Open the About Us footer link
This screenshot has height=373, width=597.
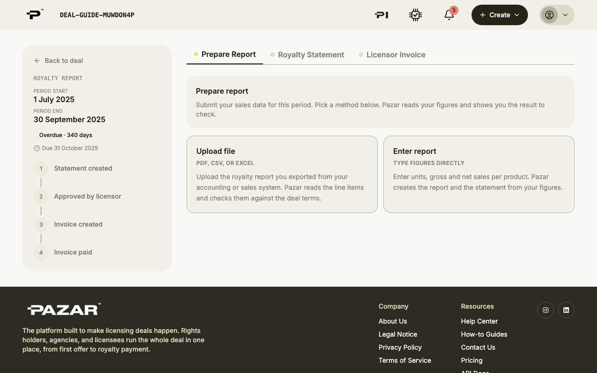(x=393, y=321)
